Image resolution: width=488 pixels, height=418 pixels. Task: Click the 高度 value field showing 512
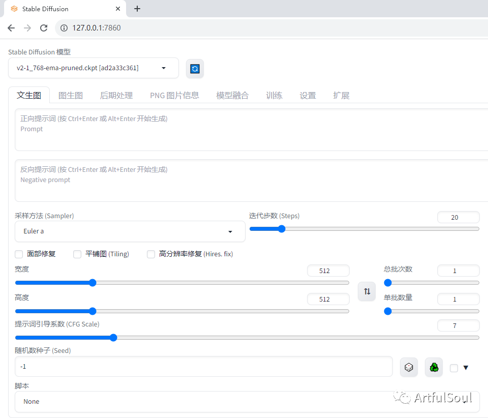[328, 299]
